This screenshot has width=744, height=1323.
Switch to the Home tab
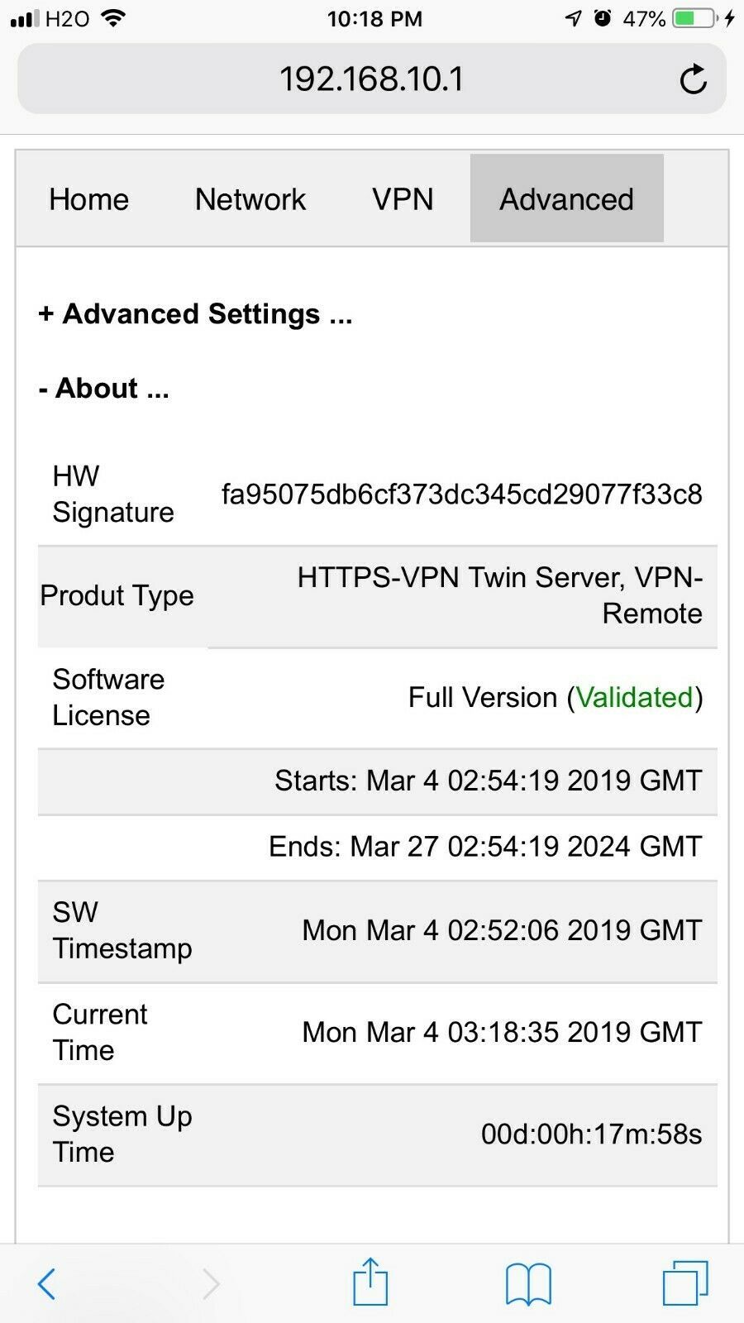89,199
